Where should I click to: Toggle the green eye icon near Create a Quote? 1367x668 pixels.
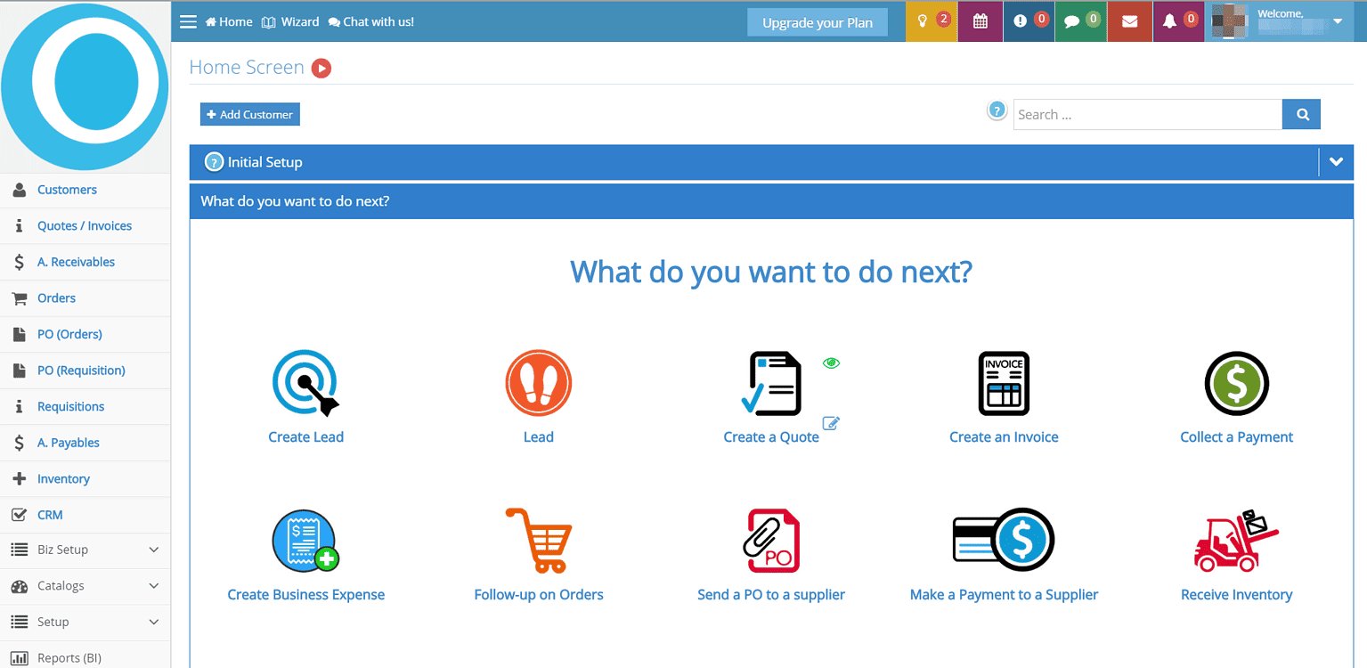[x=831, y=363]
